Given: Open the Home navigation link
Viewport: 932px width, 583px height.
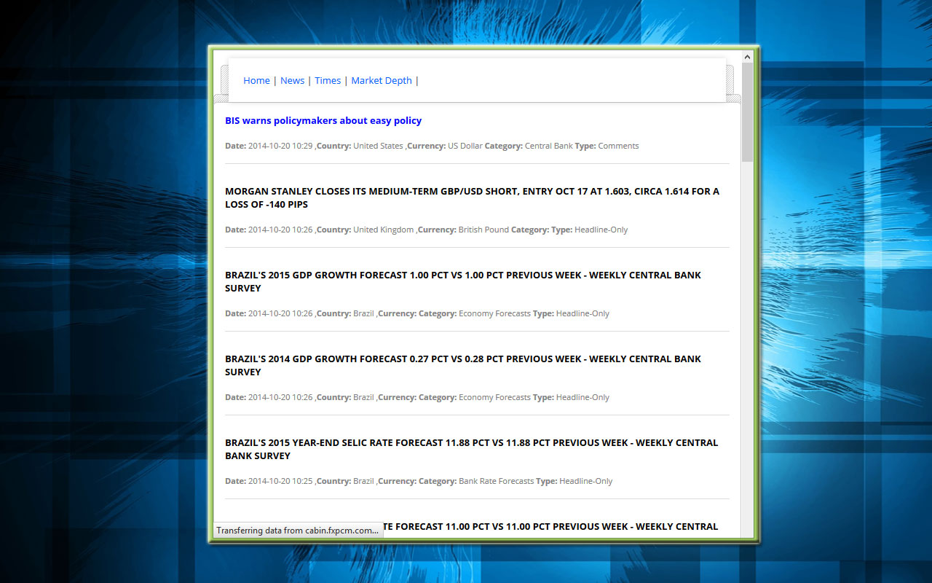Looking at the screenshot, I should coord(256,81).
